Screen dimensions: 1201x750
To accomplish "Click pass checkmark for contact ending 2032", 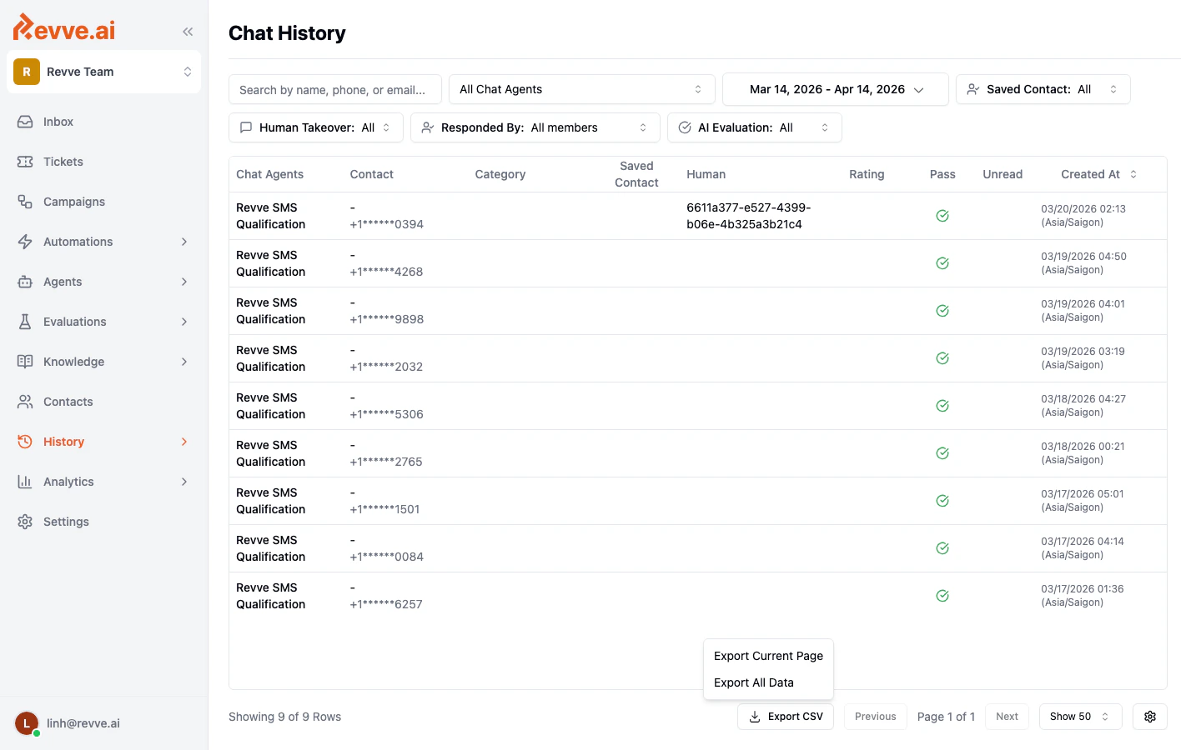I will pos(942,358).
